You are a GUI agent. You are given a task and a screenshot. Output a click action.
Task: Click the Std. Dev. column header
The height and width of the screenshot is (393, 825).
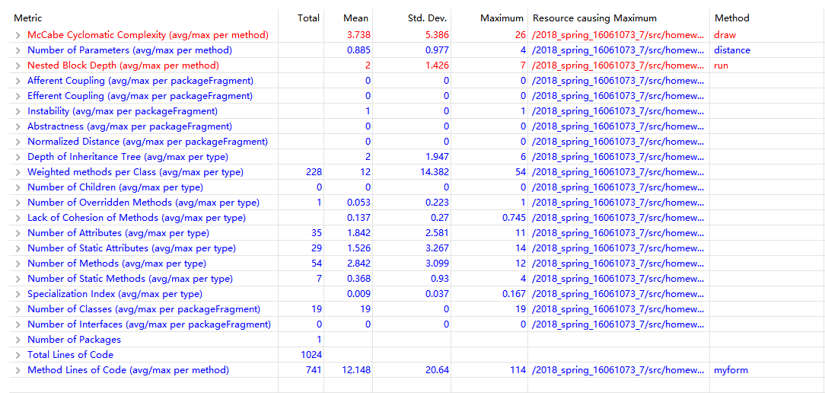coord(428,18)
